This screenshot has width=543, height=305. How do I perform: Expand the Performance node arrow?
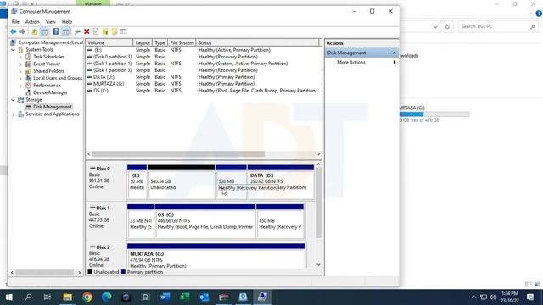[20, 86]
